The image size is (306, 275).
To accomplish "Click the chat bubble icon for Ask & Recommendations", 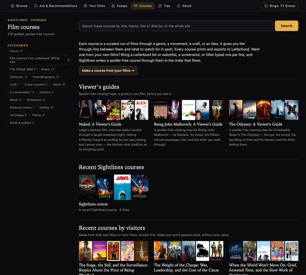I will click(x=36, y=6).
